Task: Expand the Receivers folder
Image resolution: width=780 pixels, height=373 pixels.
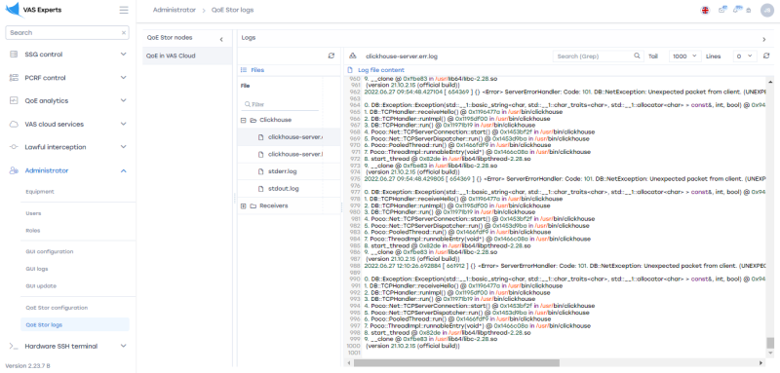Action: (x=243, y=205)
